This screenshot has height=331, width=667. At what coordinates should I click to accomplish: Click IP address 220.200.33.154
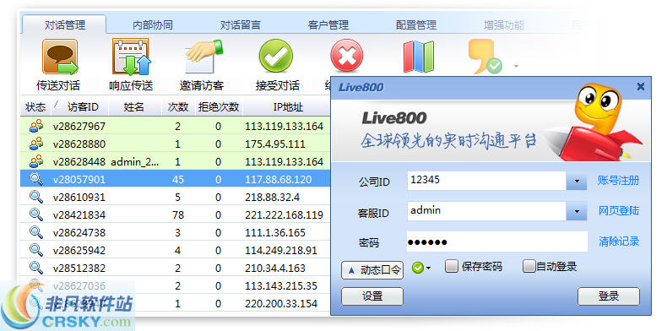[281, 304]
